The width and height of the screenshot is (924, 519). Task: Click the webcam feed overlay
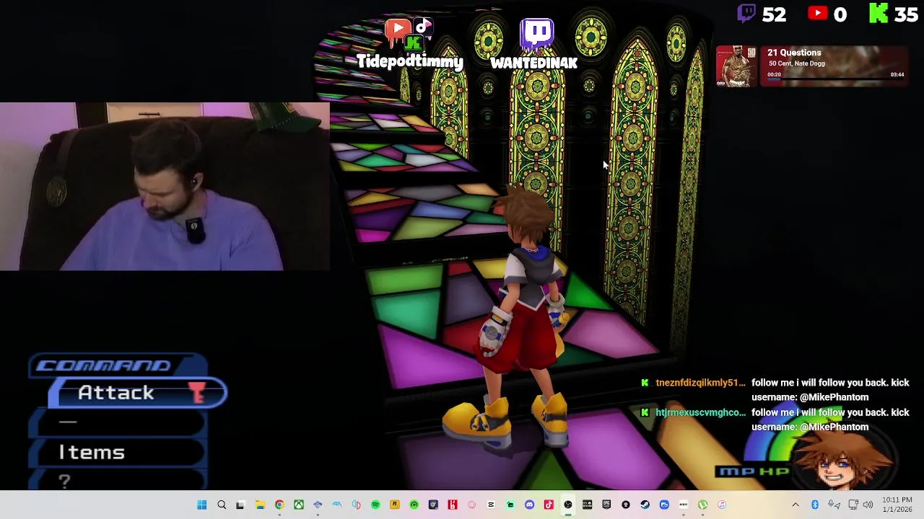tap(165, 186)
